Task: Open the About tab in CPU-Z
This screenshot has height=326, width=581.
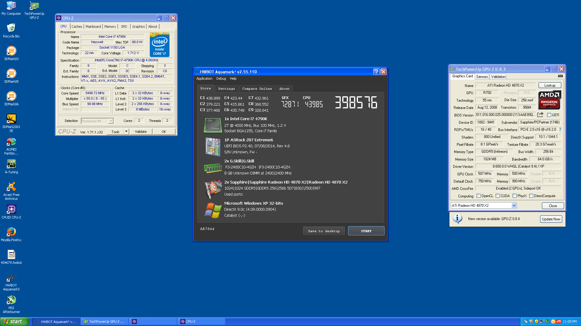Action: point(153,27)
